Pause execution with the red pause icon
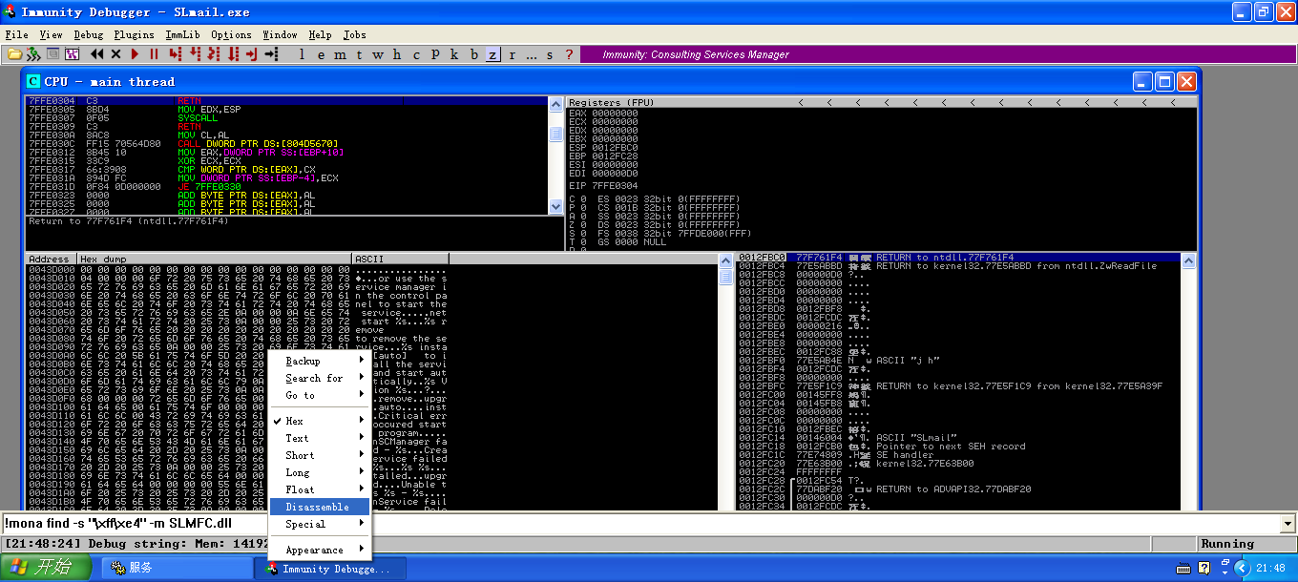The width and height of the screenshot is (1298, 582). (x=154, y=54)
